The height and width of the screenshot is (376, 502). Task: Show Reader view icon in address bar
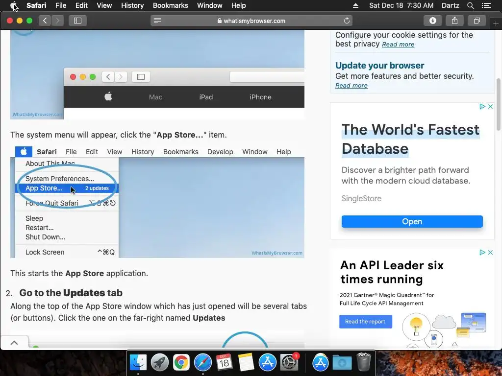pos(157,21)
